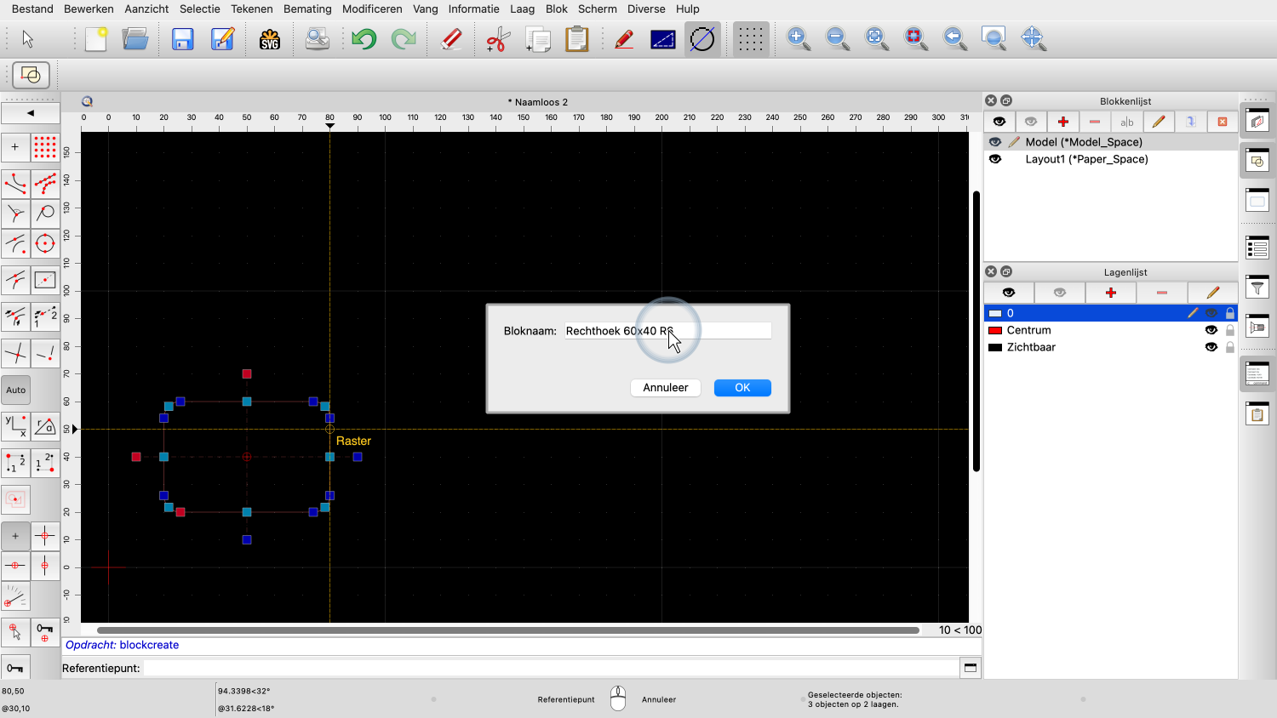
Task: Expand the command line history button
Action: 970,668
